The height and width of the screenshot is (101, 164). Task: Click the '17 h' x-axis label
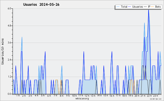tap(118, 96)
